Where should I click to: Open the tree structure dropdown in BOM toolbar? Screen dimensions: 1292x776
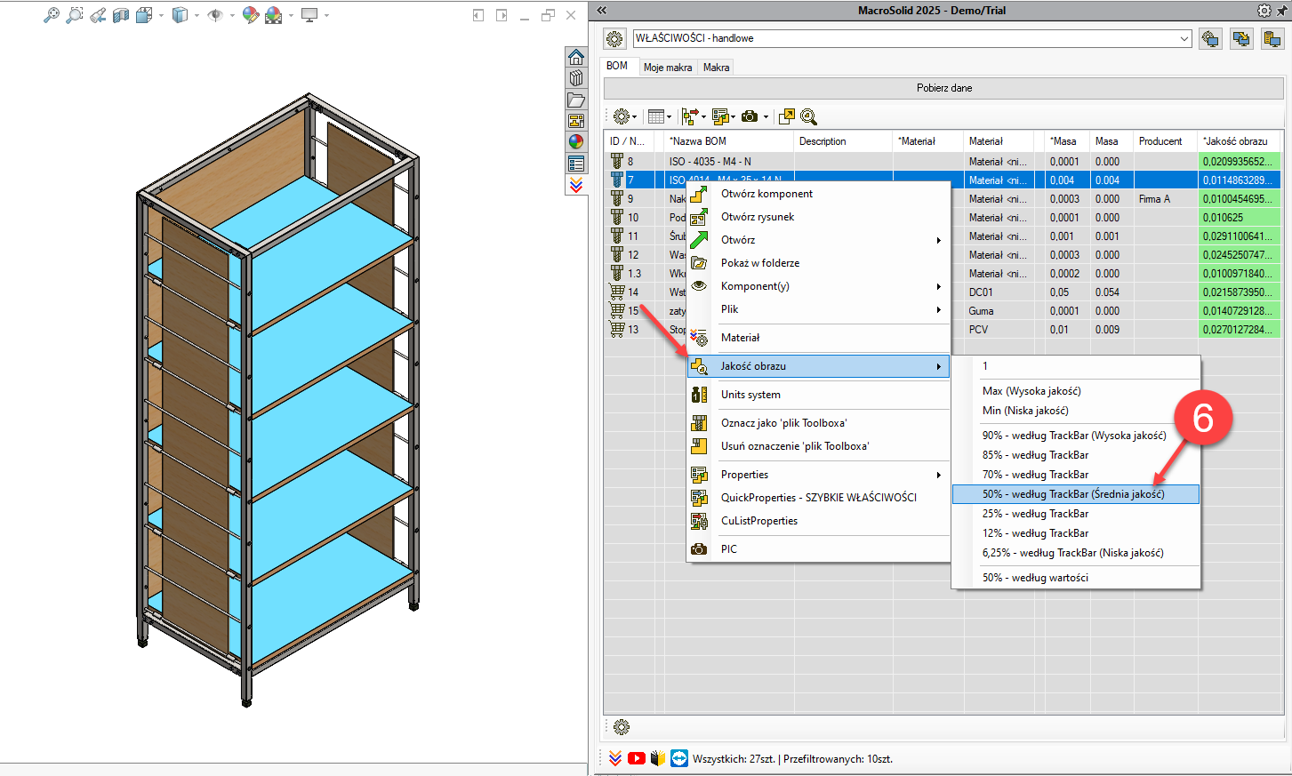tap(694, 116)
